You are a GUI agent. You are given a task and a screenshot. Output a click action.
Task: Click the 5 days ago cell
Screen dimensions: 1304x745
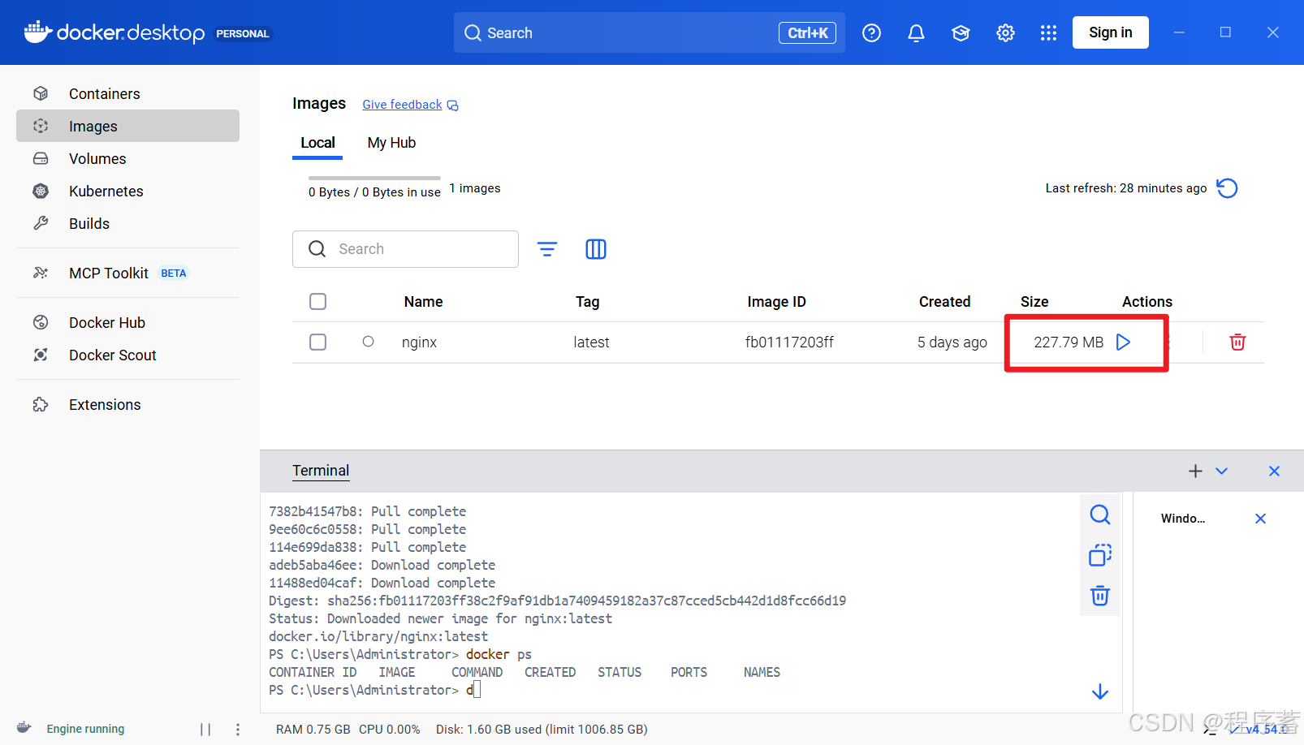pyautogui.click(x=952, y=342)
